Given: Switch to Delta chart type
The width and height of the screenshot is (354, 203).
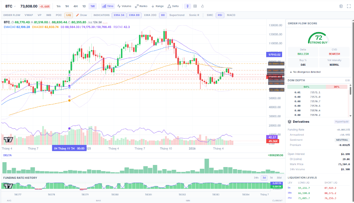Looking at the screenshot, I should pos(173,6).
